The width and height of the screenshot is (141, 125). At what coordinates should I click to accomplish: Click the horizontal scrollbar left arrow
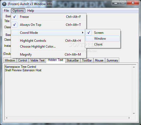point(7,118)
